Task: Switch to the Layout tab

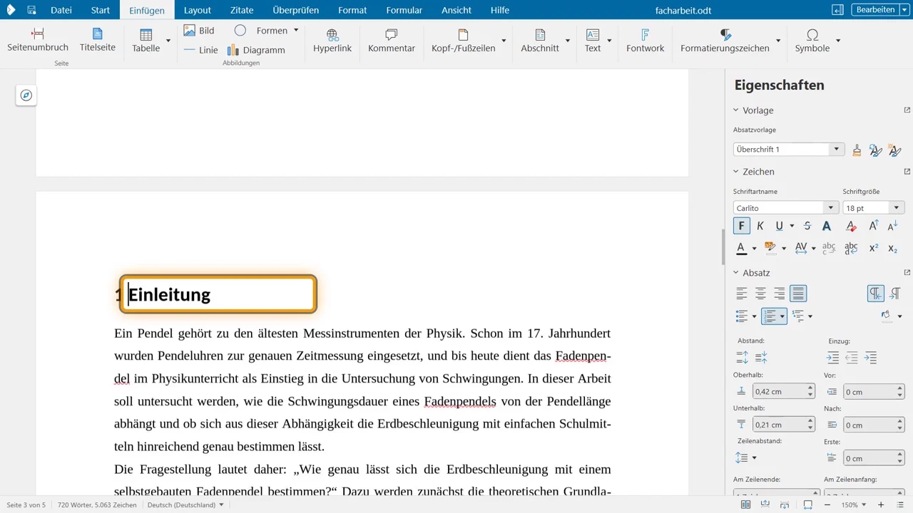Action: 198,10
